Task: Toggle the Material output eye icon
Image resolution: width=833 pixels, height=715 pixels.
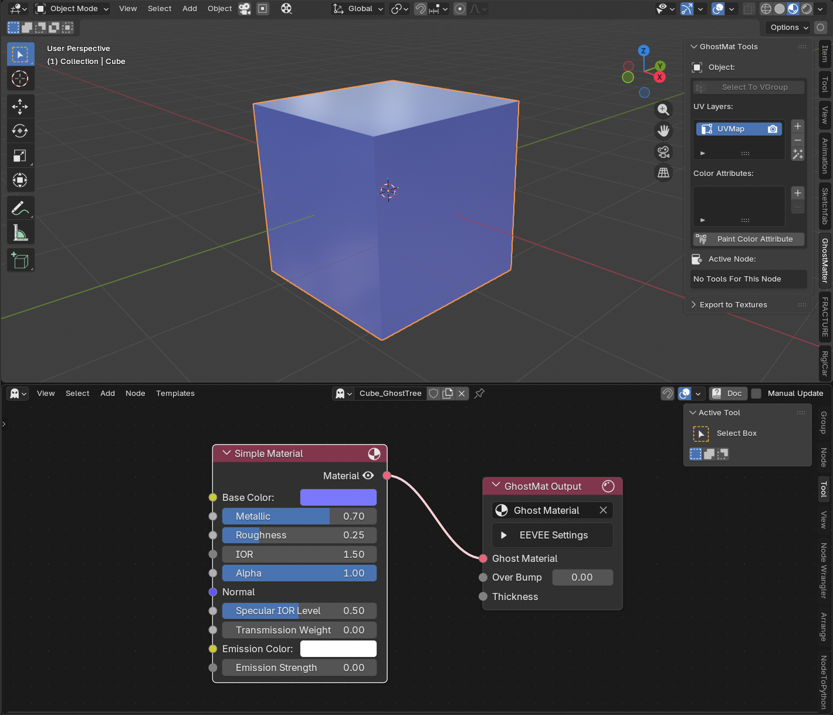Action: pos(368,476)
